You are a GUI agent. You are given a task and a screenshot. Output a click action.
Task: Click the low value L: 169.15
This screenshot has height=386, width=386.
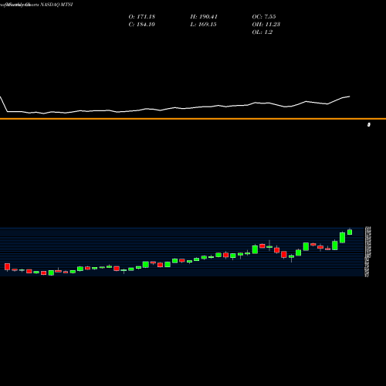point(203,25)
